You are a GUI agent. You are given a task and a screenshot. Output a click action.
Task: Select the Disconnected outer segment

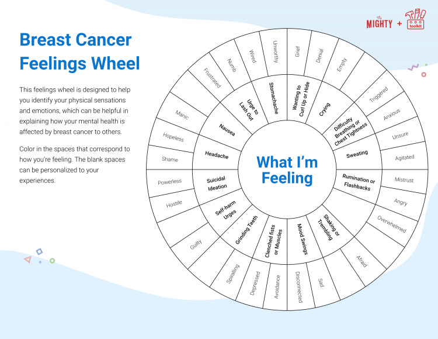tap(299, 287)
